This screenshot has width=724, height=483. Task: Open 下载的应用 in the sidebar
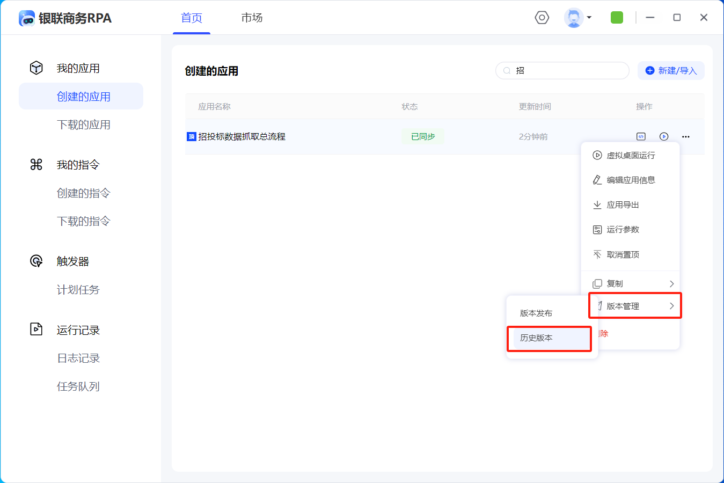coord(84,125)
